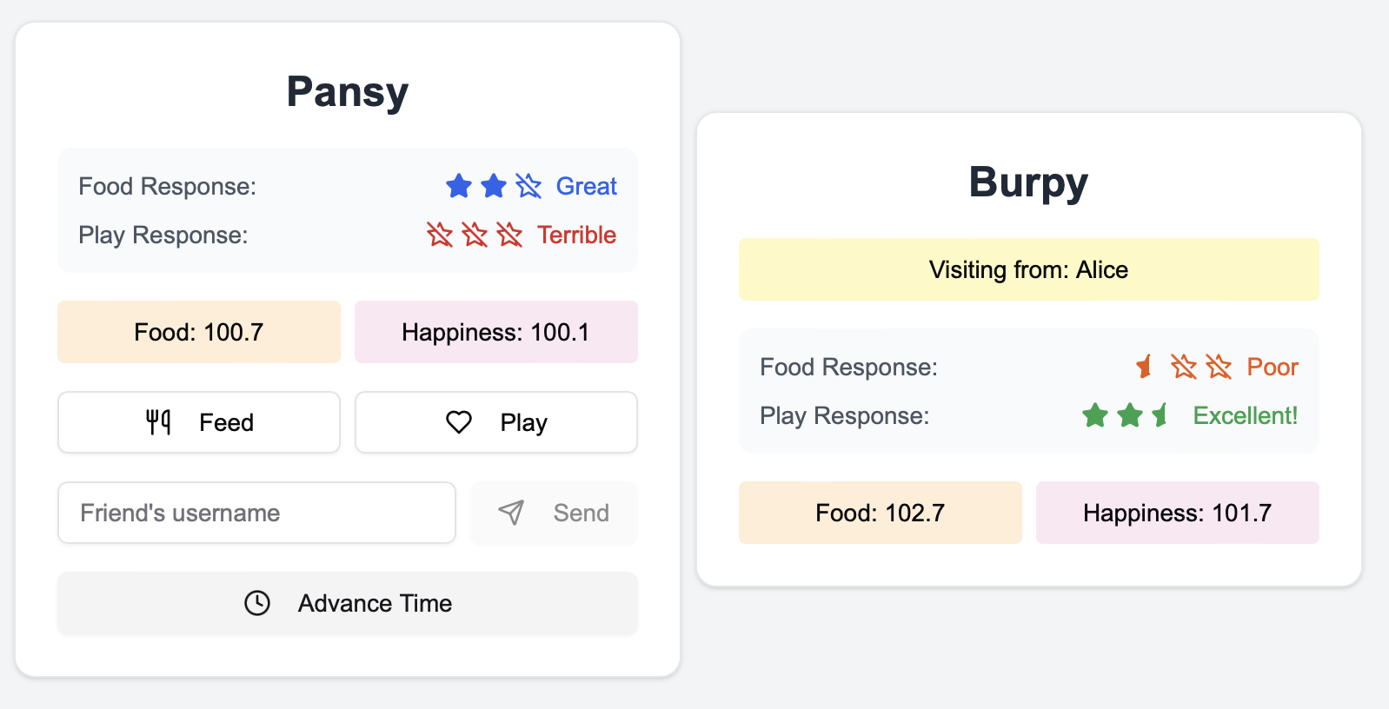
Task: Click Burpy's green half star for play
Action: 1161,415
